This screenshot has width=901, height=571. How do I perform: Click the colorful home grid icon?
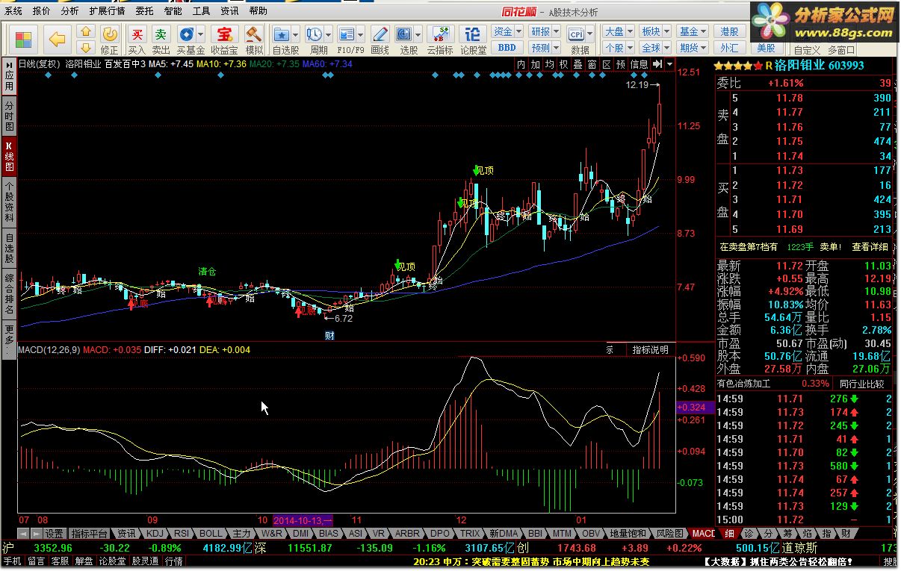(x=24, y=40)
